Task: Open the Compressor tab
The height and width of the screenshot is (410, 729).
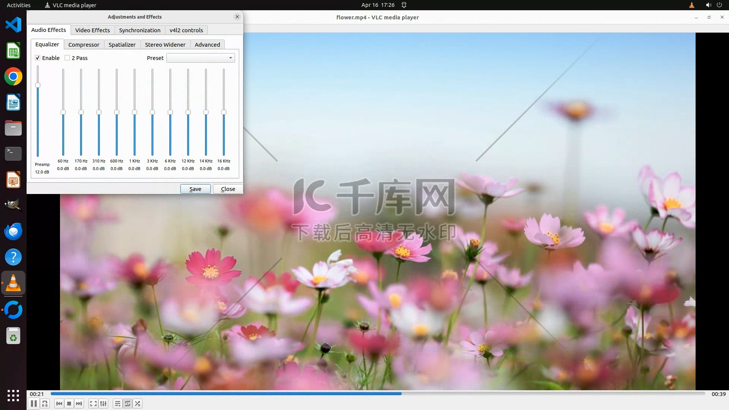Action: [84, 44]
